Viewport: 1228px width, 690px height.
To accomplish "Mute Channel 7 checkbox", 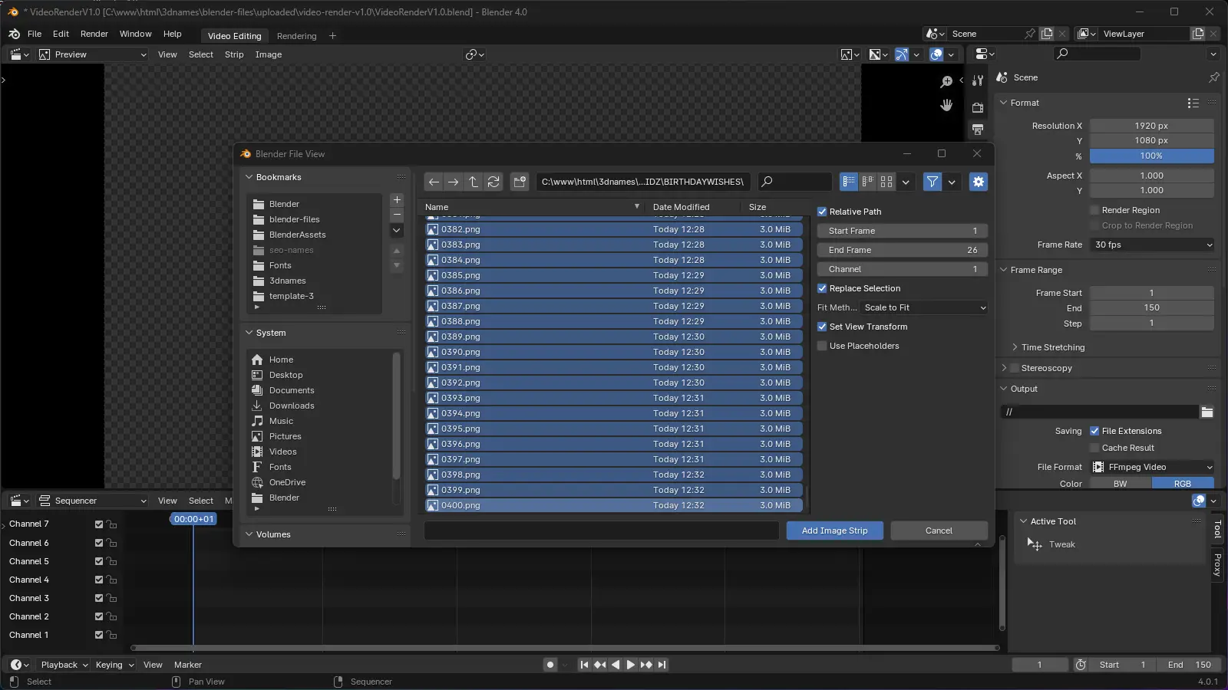I will click(x=99, y=524).
